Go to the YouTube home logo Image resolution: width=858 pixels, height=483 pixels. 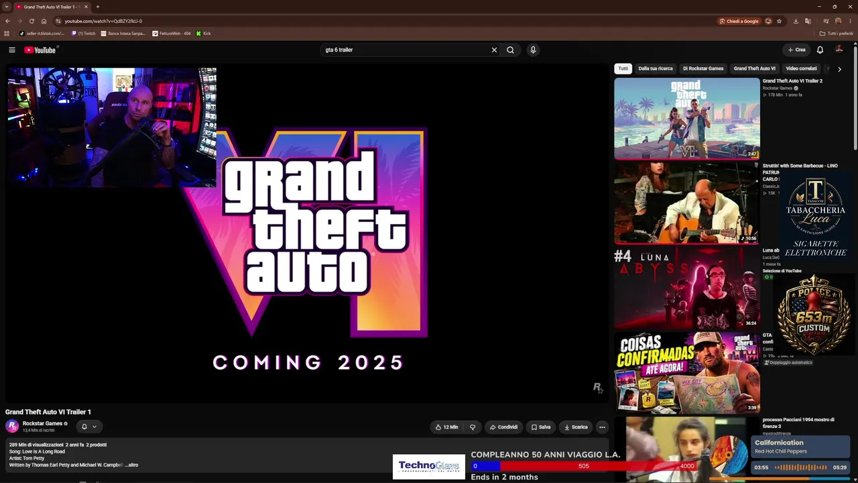(40, 50)
